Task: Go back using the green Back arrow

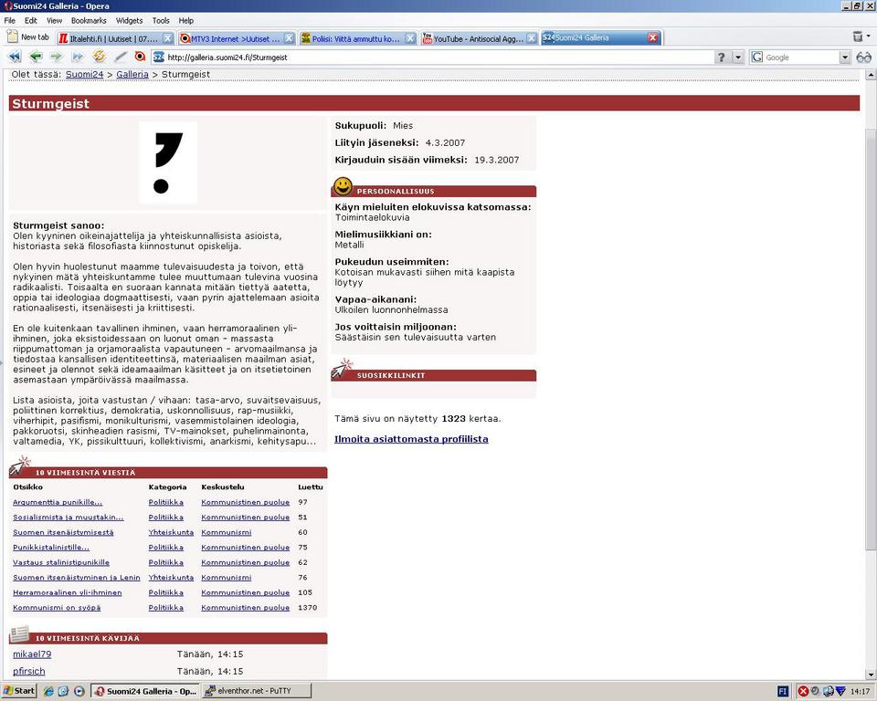Action: coord(36,57)
